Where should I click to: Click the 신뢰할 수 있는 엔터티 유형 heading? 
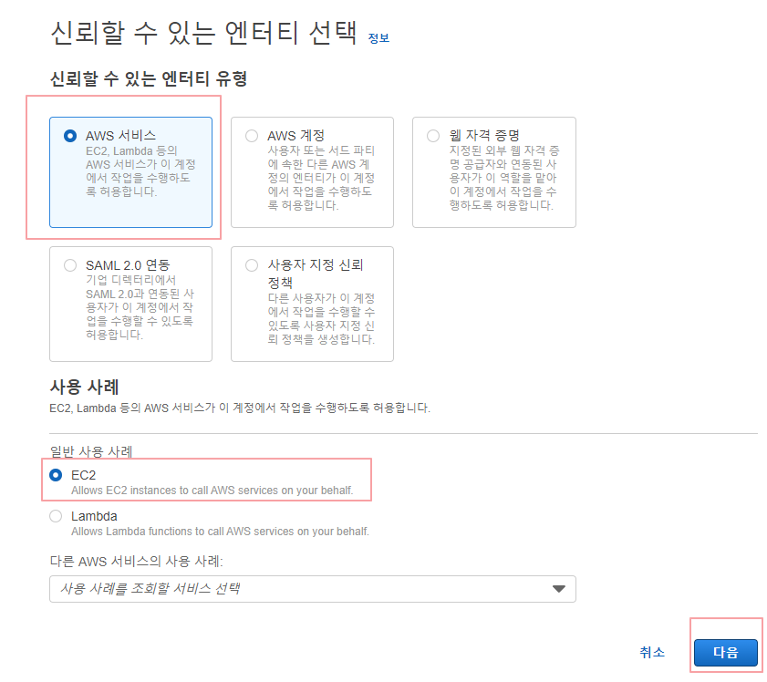click(149, 78)
